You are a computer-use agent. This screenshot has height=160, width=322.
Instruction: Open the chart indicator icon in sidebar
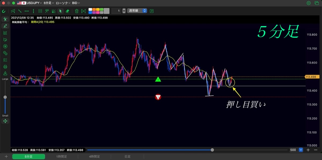[5, 33]
